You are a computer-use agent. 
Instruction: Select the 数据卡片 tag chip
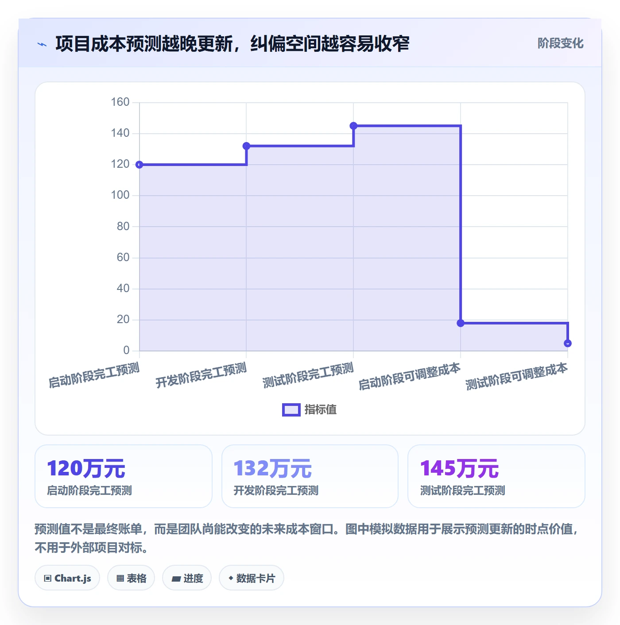(x=252, y=578)
